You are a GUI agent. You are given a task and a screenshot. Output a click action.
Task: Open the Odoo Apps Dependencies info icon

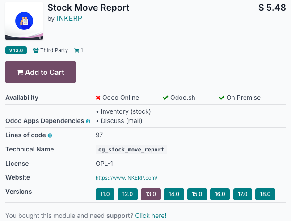click(88, 121)
